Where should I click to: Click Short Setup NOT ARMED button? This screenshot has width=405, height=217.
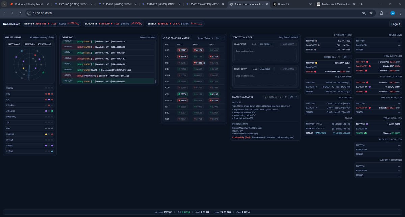tap(289, 69)
